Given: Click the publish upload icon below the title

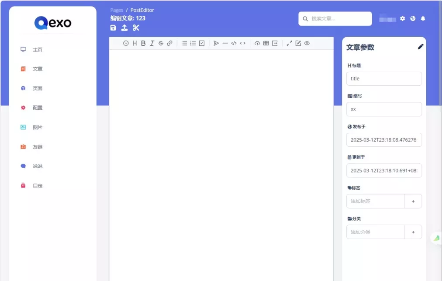Looking at the screenshot, I should [x=124, y=28].
